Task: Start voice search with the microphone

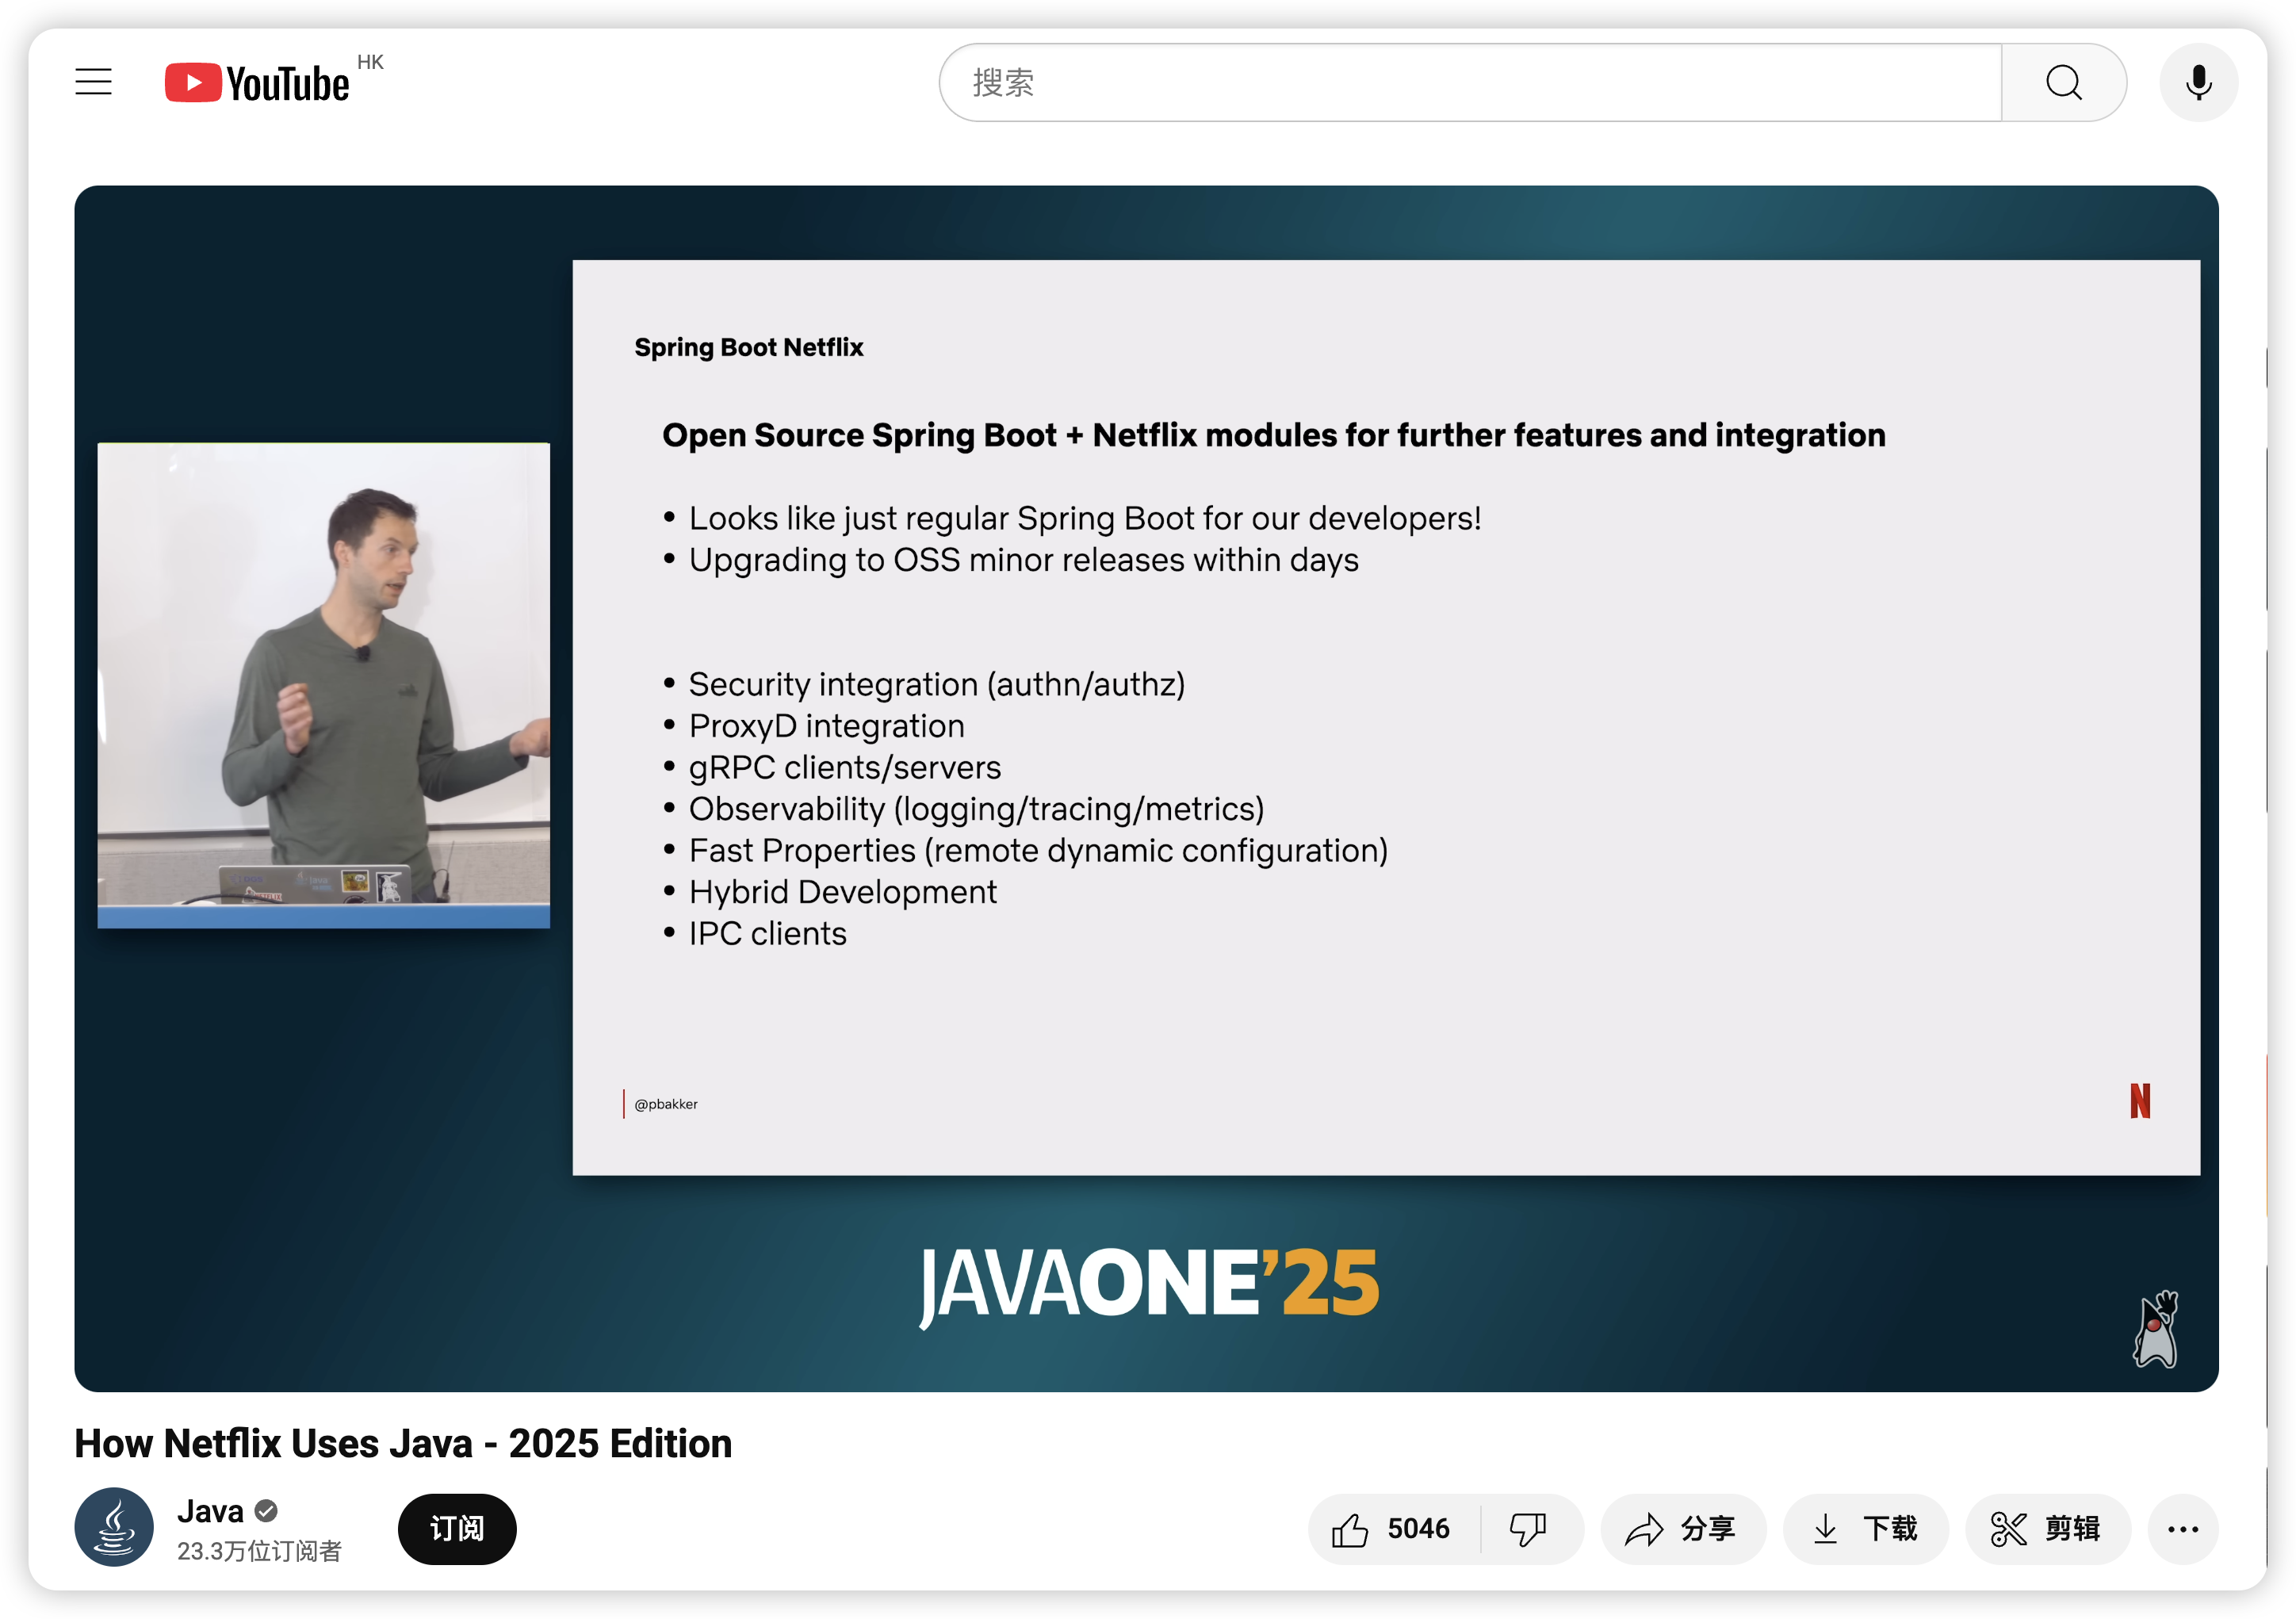Action: click(2198, 83)
